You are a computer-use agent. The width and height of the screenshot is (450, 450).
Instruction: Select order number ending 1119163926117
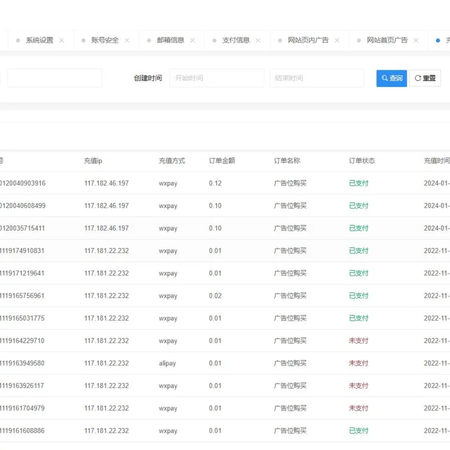[x=22, y=386]
